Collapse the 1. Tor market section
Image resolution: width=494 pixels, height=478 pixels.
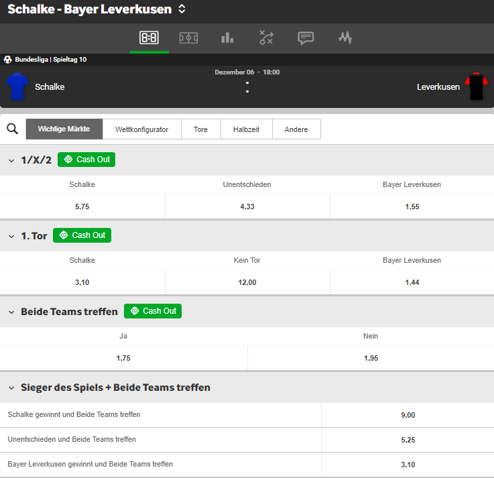tap(11, 237)
